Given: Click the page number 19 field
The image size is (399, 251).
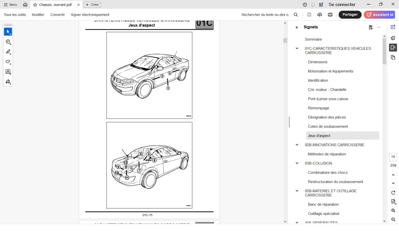Looking at the screenshot, I should pyautogui.click(x=393, y=157).
